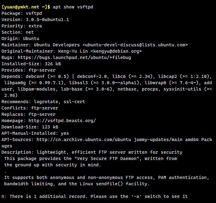Click the version string 3.0.5-0ubuntu1.1
Viewport: 216px width, 203px height.
[47, 20]
